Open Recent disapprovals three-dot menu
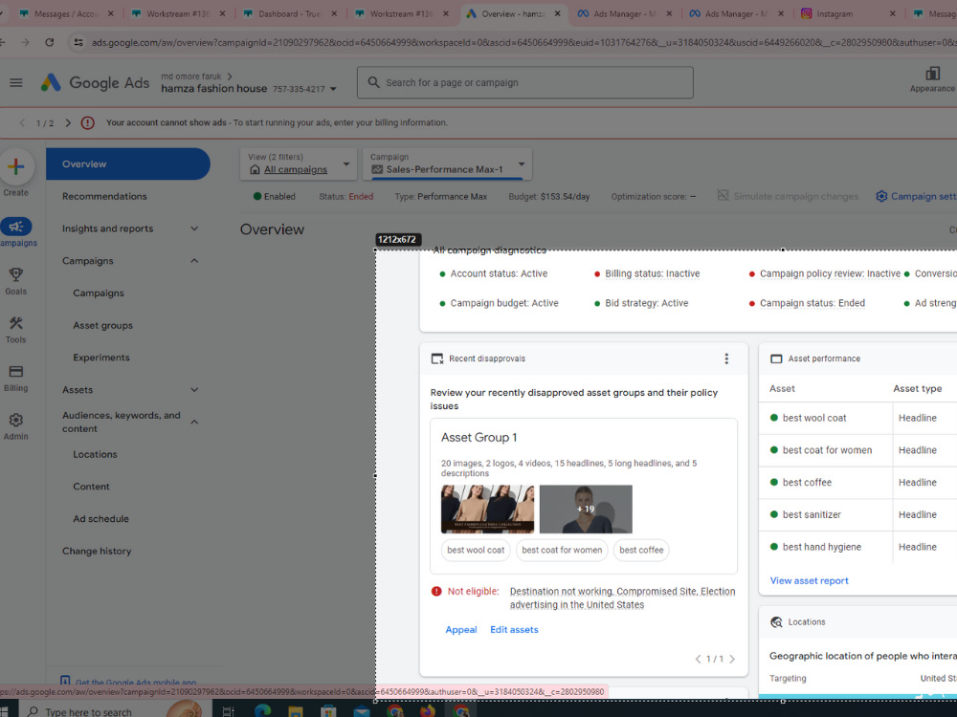Viewport: 957px width, 717px height. coord(726,358)
